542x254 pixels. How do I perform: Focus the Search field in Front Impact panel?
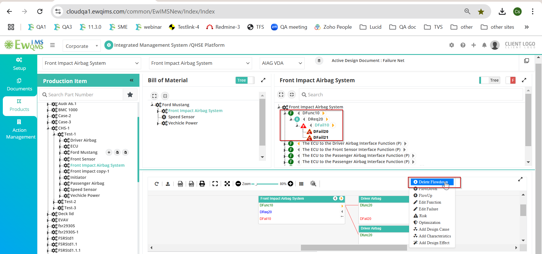(x=411, y=95)
